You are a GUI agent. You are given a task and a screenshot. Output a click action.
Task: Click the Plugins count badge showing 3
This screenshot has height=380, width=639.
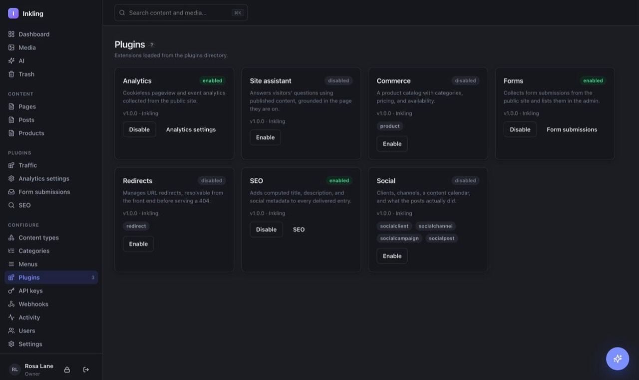[92, 278]
